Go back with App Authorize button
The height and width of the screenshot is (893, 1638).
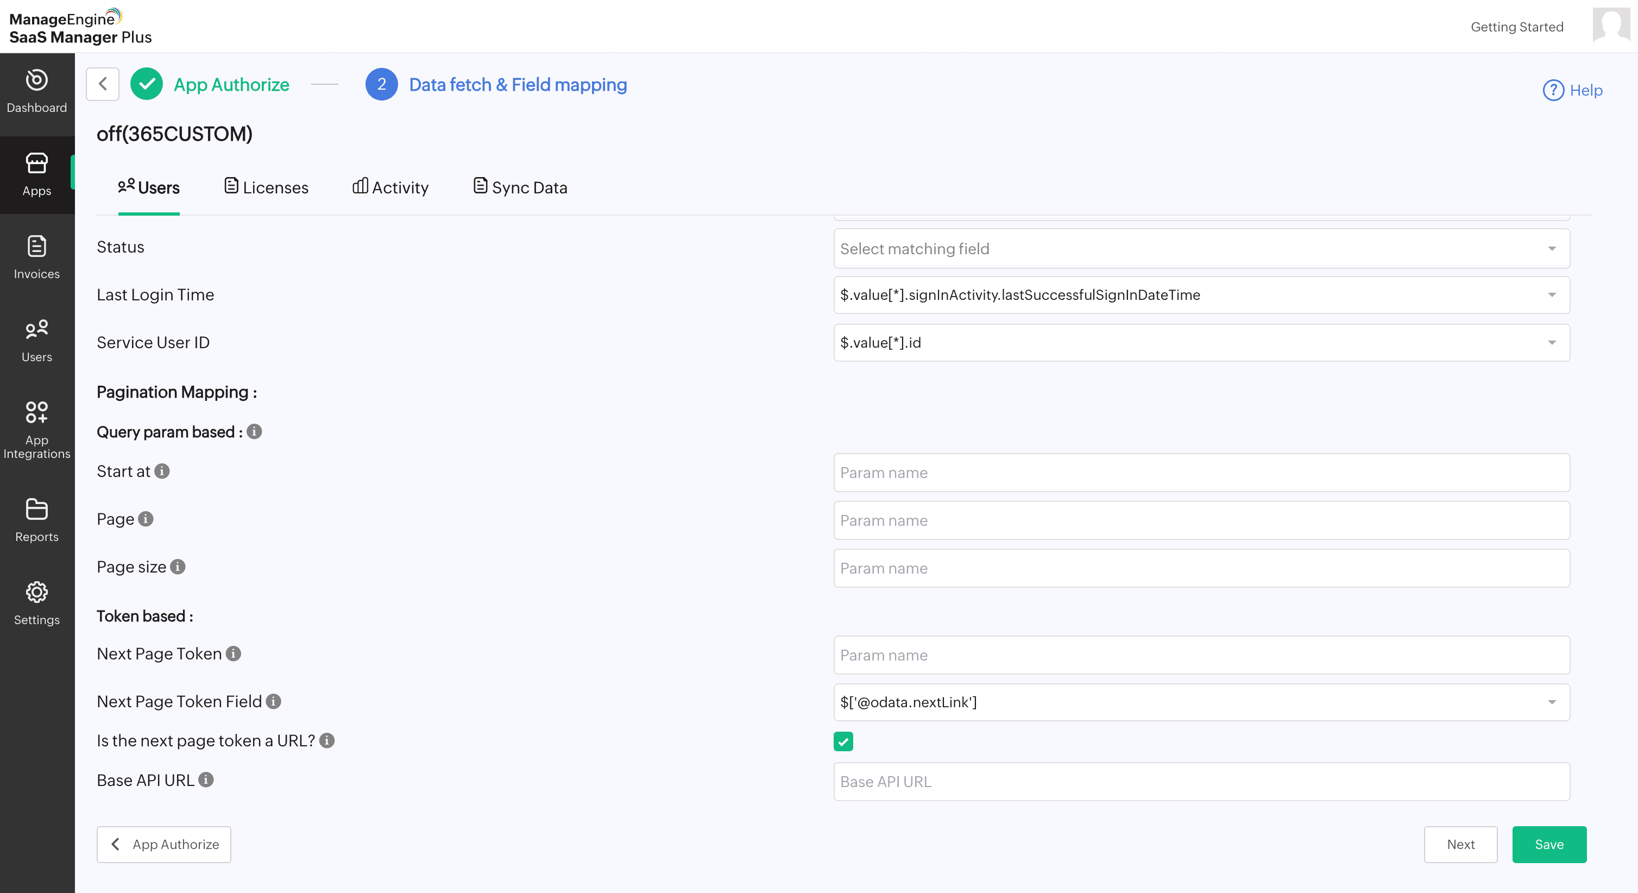[164, 845]
